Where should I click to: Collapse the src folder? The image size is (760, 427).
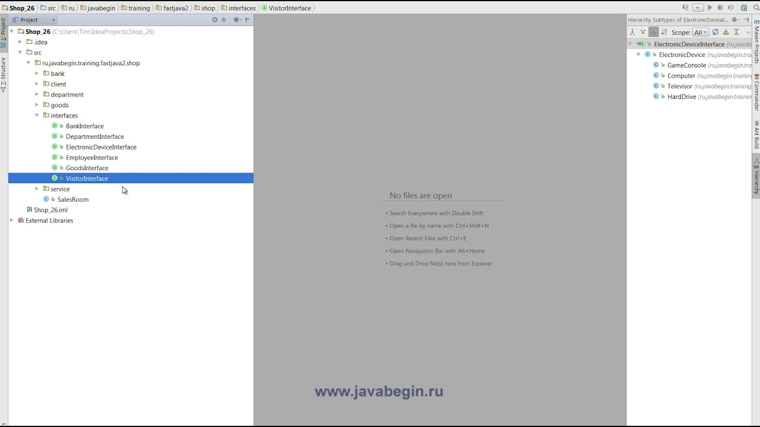[x=20, y=52]
